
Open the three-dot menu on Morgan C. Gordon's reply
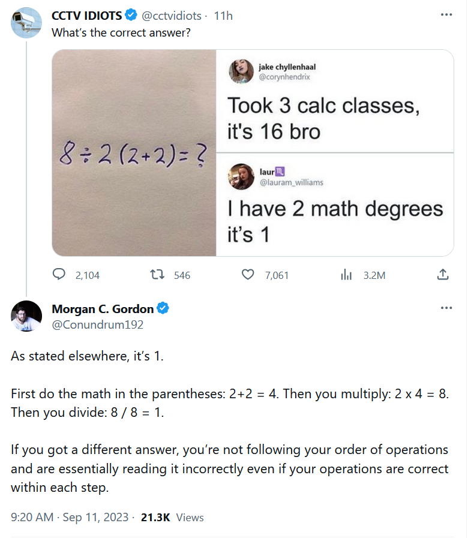click(446, 308)
